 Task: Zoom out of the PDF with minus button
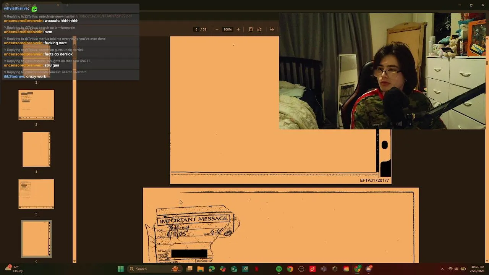tap(217, 29)
